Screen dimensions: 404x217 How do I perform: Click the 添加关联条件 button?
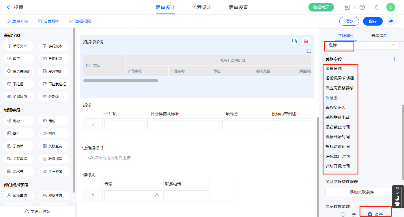coord(362,192)
